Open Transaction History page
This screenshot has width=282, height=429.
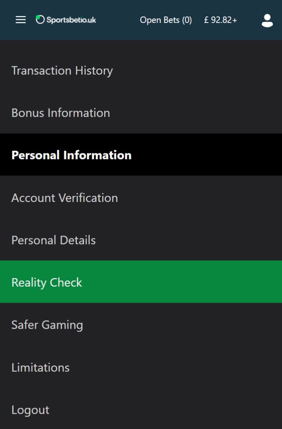[x=62, y=71]
